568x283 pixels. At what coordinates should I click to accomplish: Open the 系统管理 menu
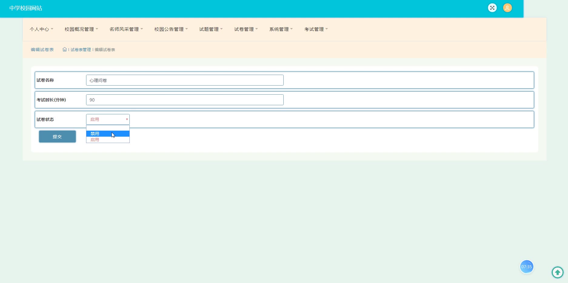coord(281,29)
